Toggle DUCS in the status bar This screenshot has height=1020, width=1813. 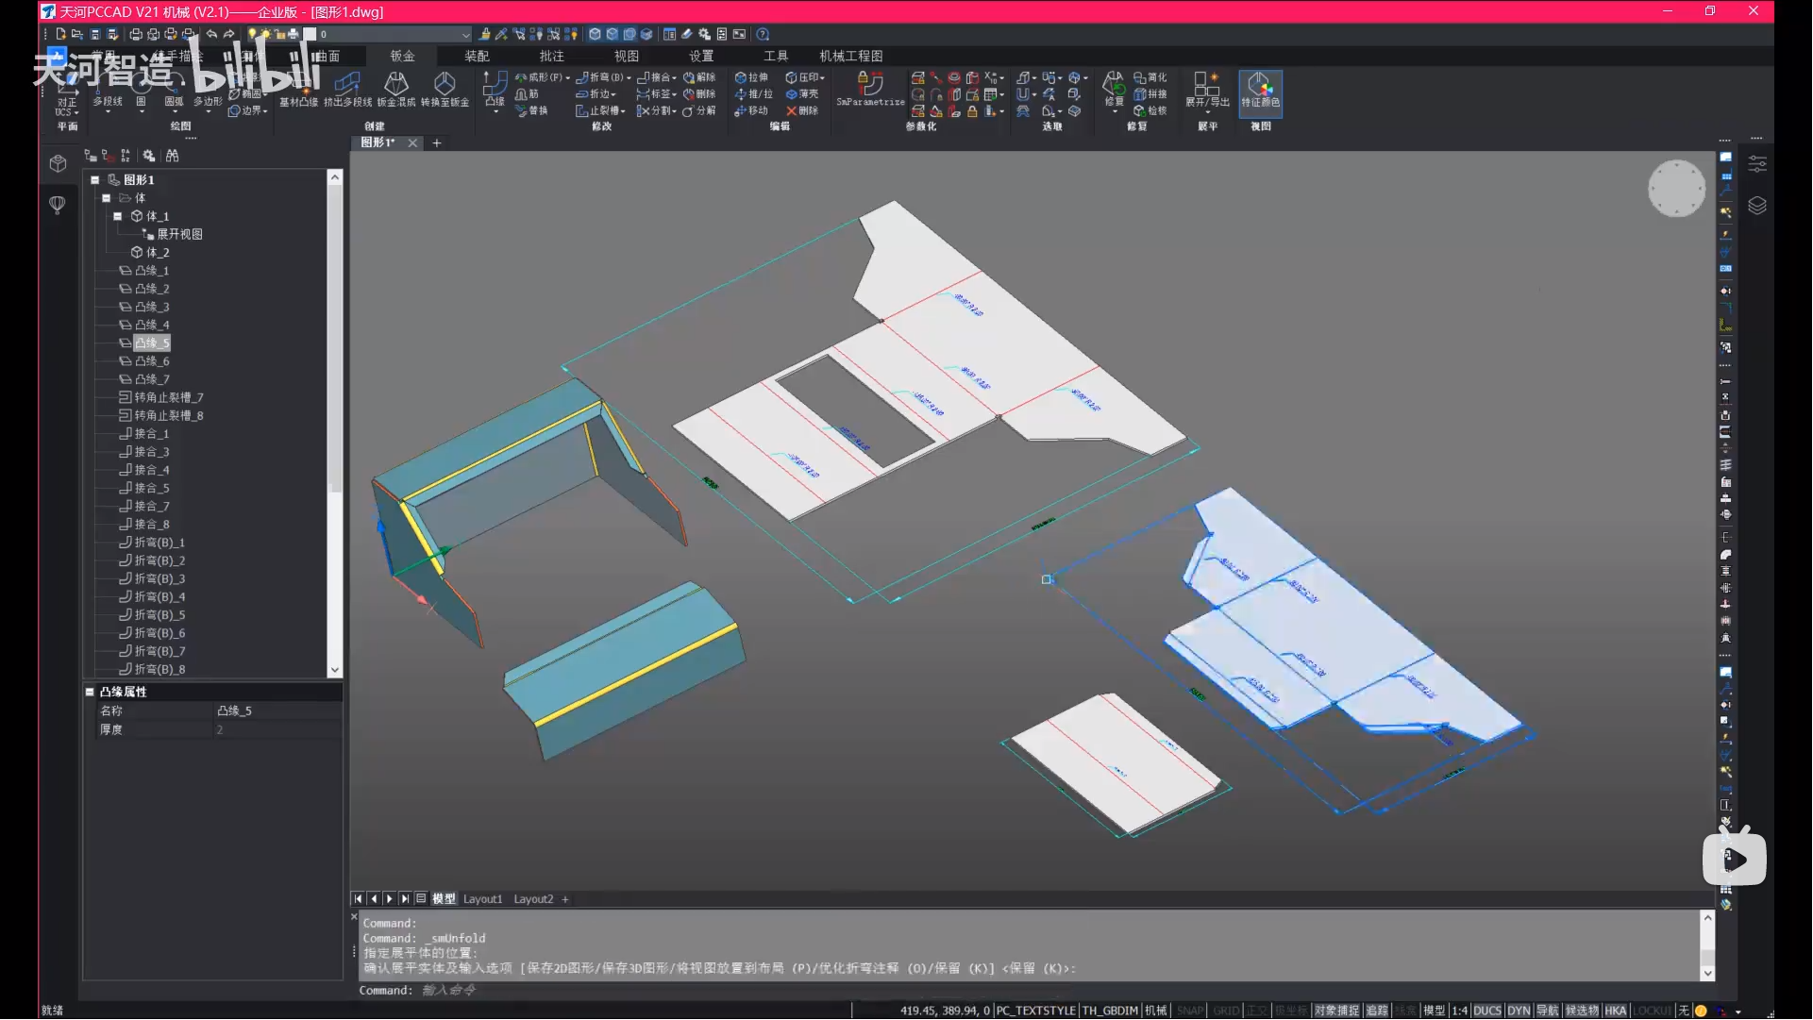[x=1486, y=1011]
